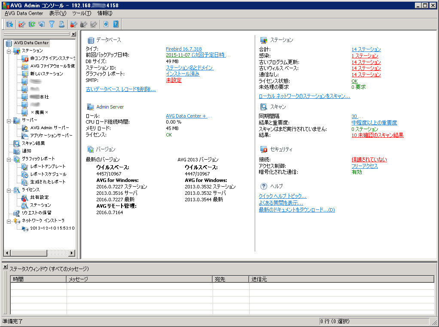Screen dimensions: 439x327
Task: Click the 共有設定 license node icon
Action: [x=25, y=197]
